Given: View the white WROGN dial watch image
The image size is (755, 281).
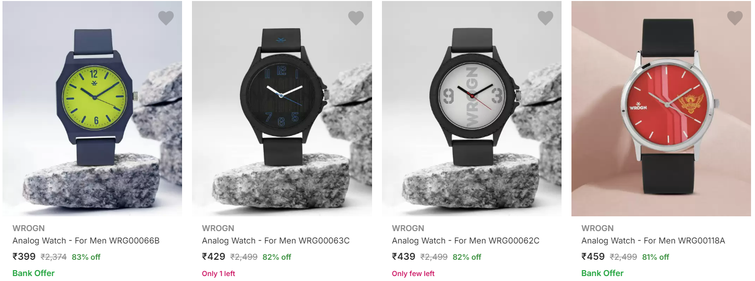Looking at the screenshot, I should point(472,109).
